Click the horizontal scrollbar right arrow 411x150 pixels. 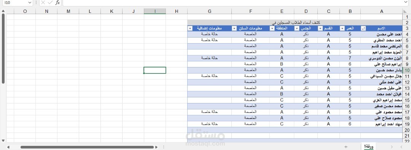tap(156, 147)
